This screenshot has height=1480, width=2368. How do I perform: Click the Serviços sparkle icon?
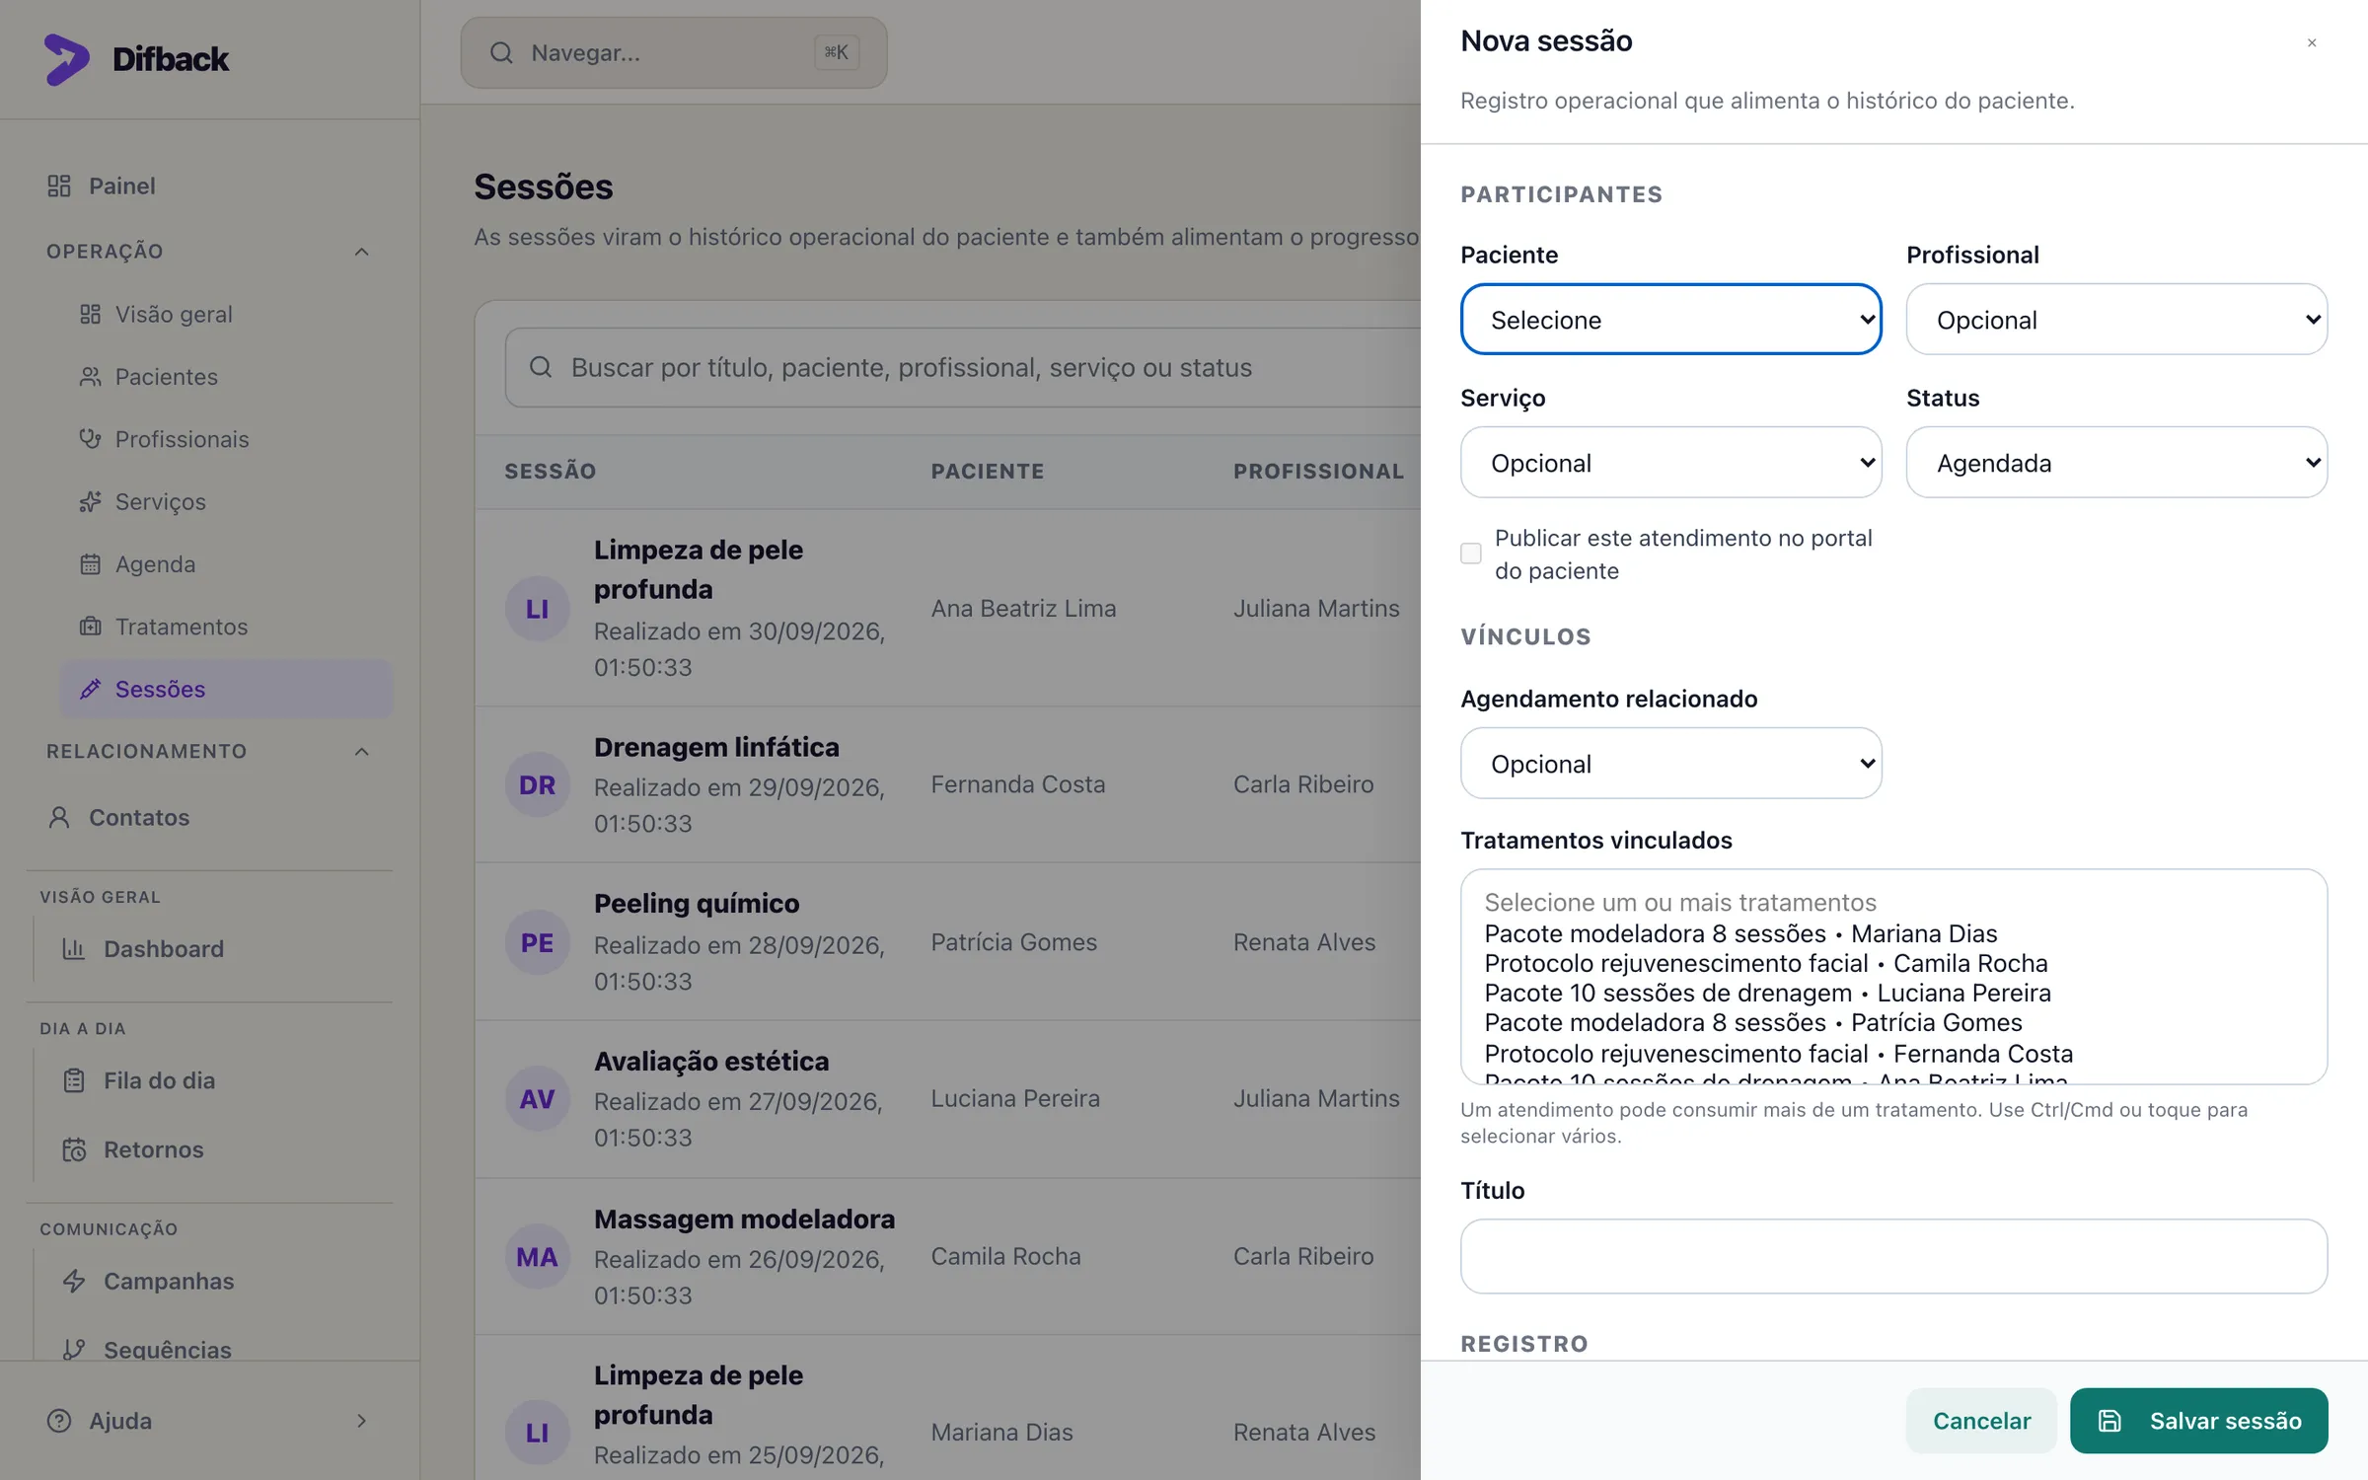point(90,501)
